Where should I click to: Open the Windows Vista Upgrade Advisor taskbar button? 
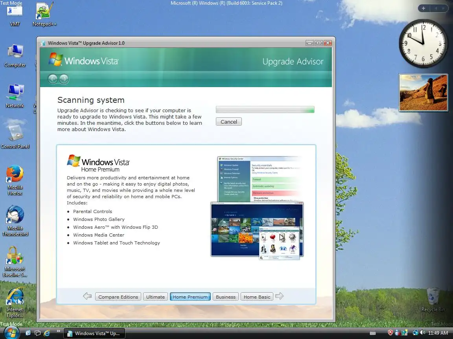(x=94, y=333)
